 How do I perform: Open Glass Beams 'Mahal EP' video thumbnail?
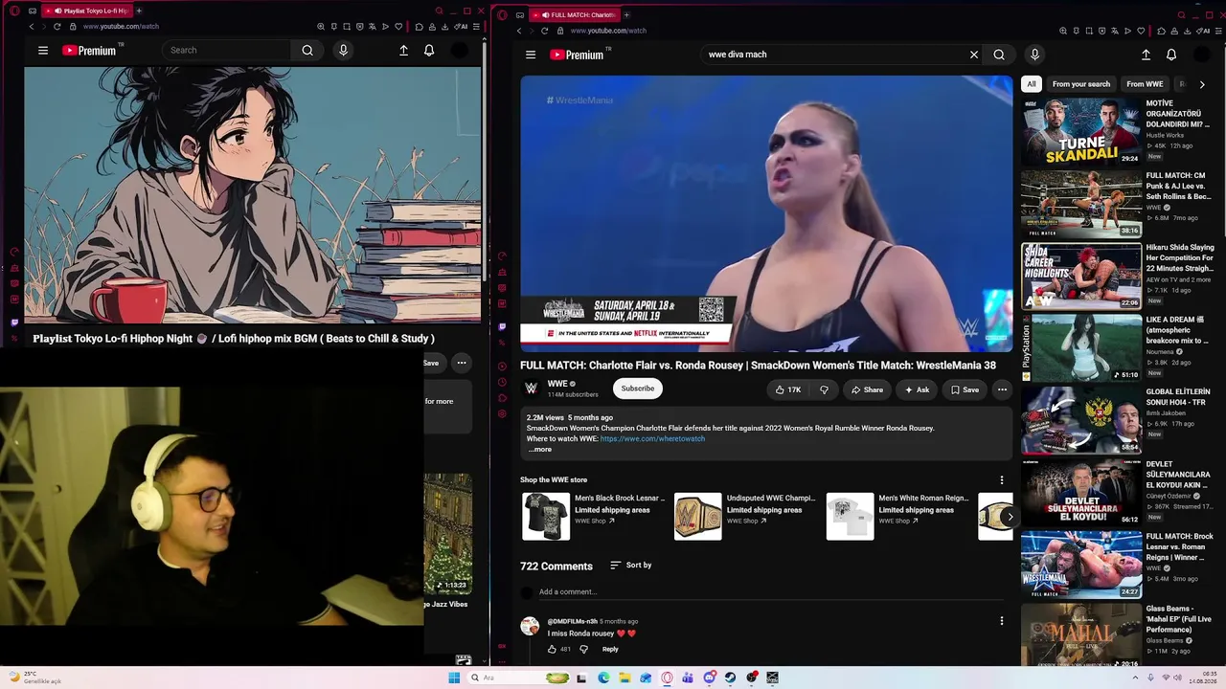1081,634
